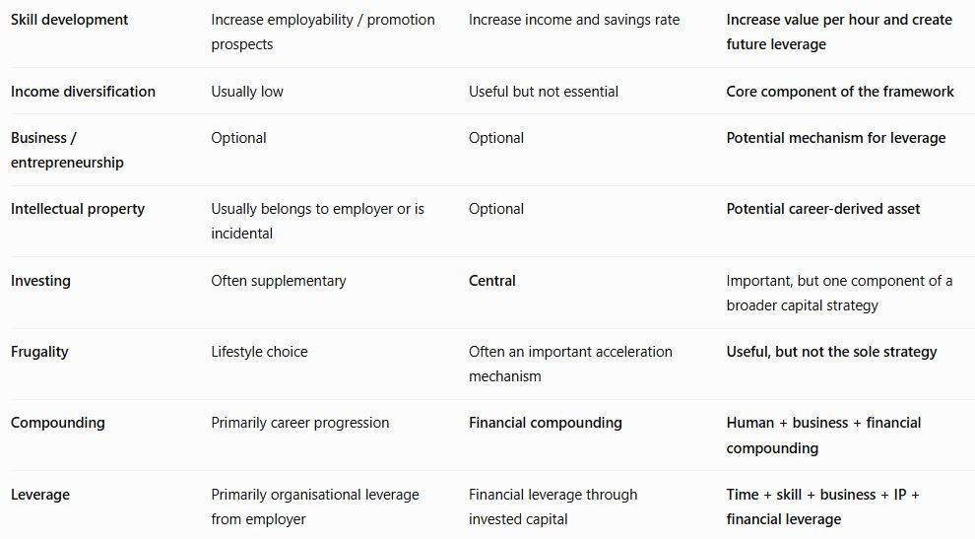The height and width of the screenshot is (539, 975).
Task: Select 'Potential career-derived asset' cell
Action: coord(822,209)
